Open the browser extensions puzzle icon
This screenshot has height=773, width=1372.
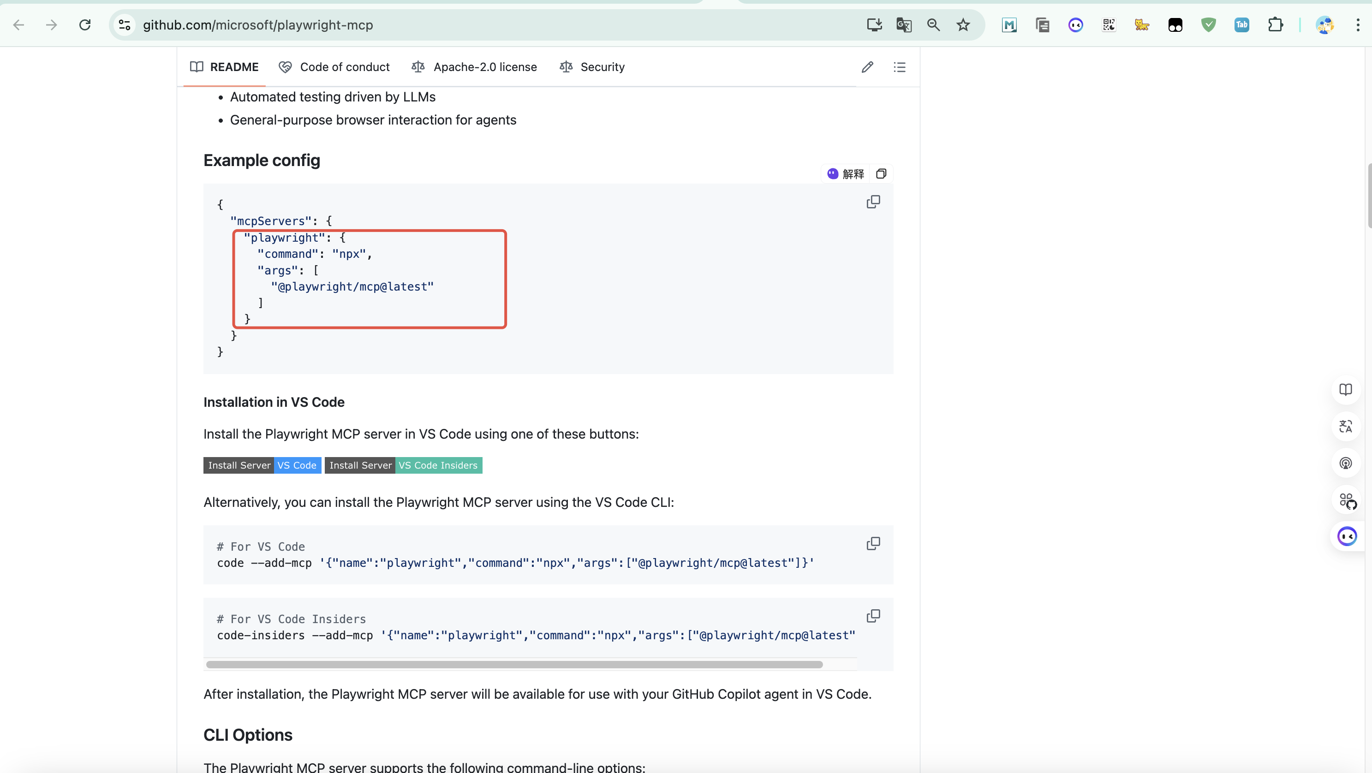coord(1275,25)
